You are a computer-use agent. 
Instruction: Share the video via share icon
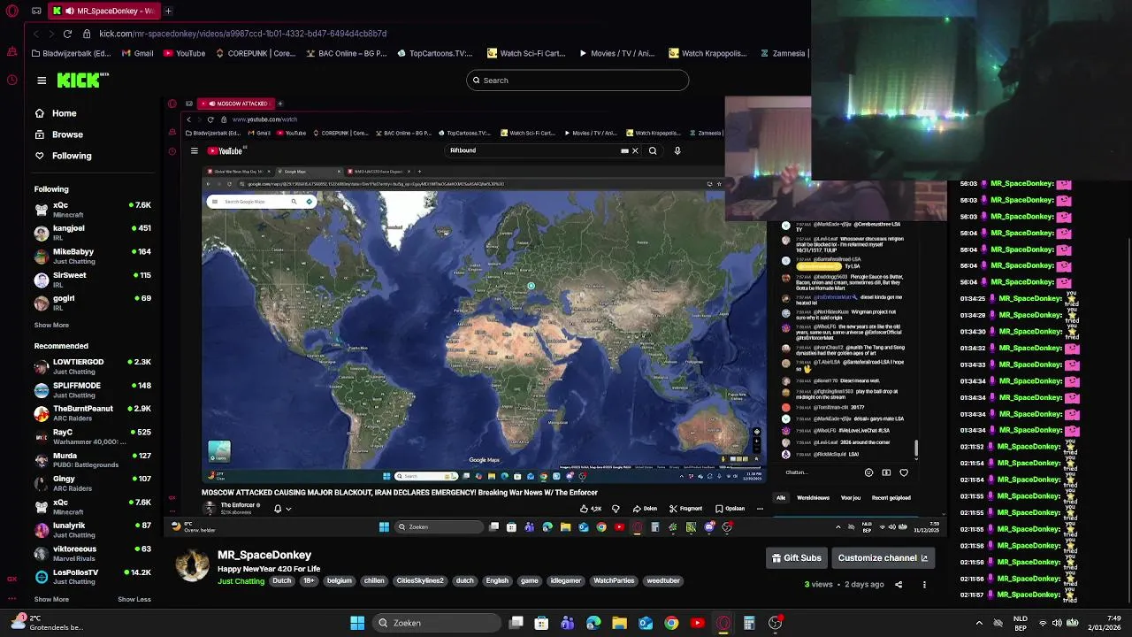899,585
